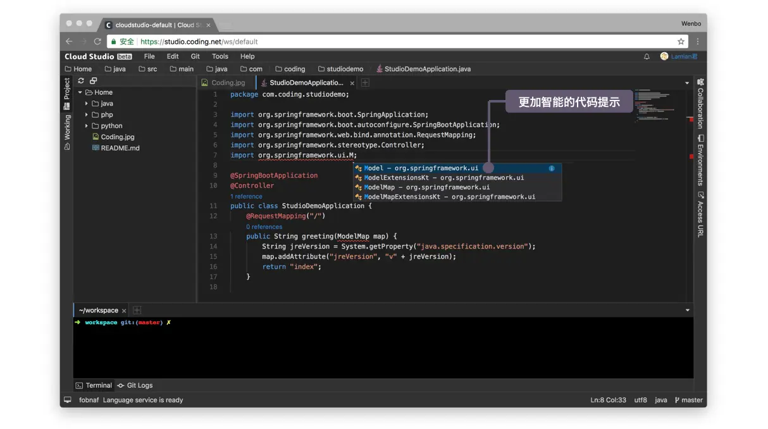Viewport: 768px width, 429px height.
Task: Go to com in breadcrumb
Action: [251, 69]
